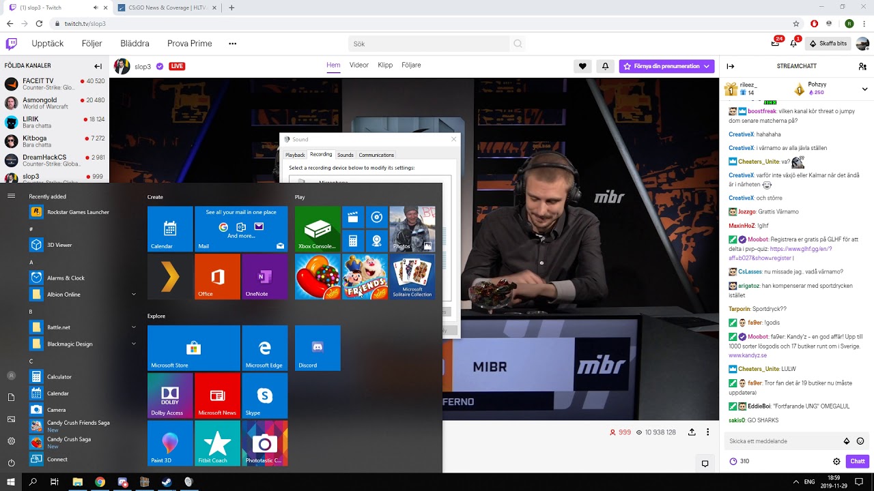The width and height of the screenshot is (874, 491).
Task: Open the Klipp tab on the channel
Action: pyautogui.click(x=385, y=65)
